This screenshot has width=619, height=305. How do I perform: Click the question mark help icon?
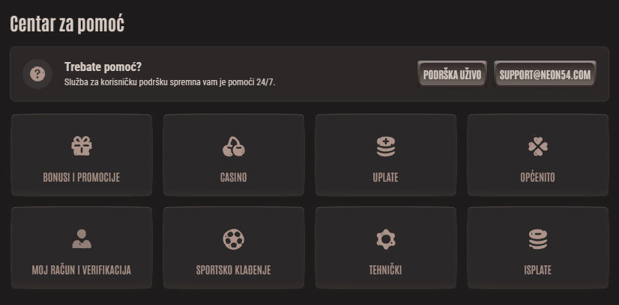click(x=37, y=74)
